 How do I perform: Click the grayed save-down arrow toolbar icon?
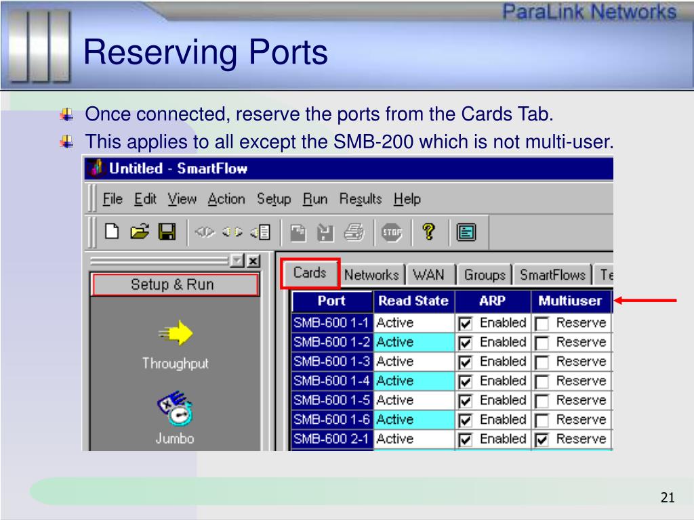coord(325,233)
